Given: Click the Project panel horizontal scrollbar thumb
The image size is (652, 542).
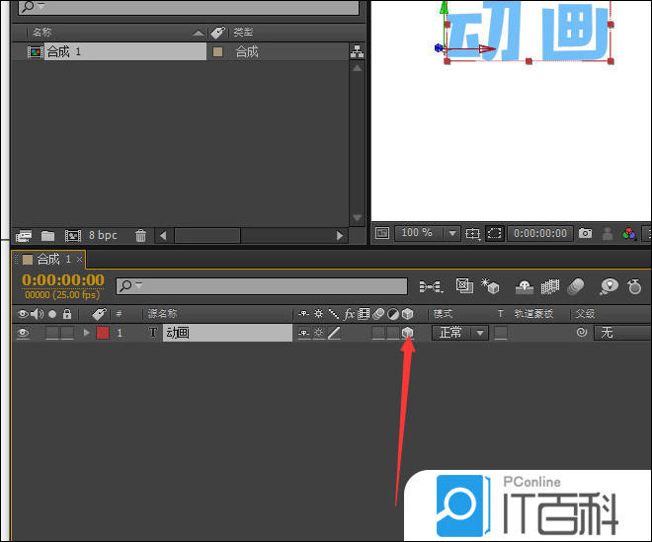Looking at the screenshot, I should click(207, 236).
